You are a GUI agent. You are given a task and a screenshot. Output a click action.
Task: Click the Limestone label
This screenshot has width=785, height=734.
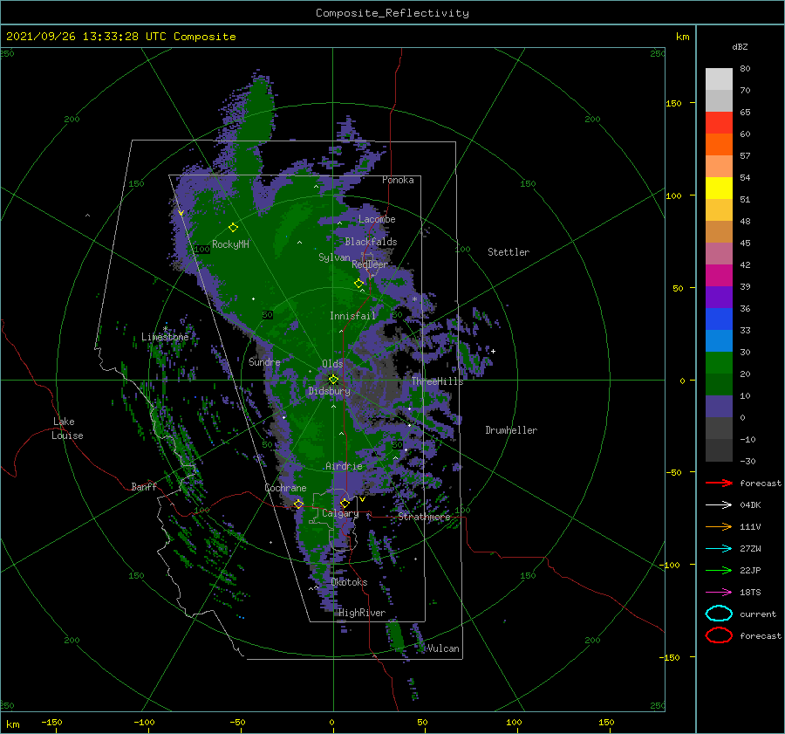pos(165,337)
